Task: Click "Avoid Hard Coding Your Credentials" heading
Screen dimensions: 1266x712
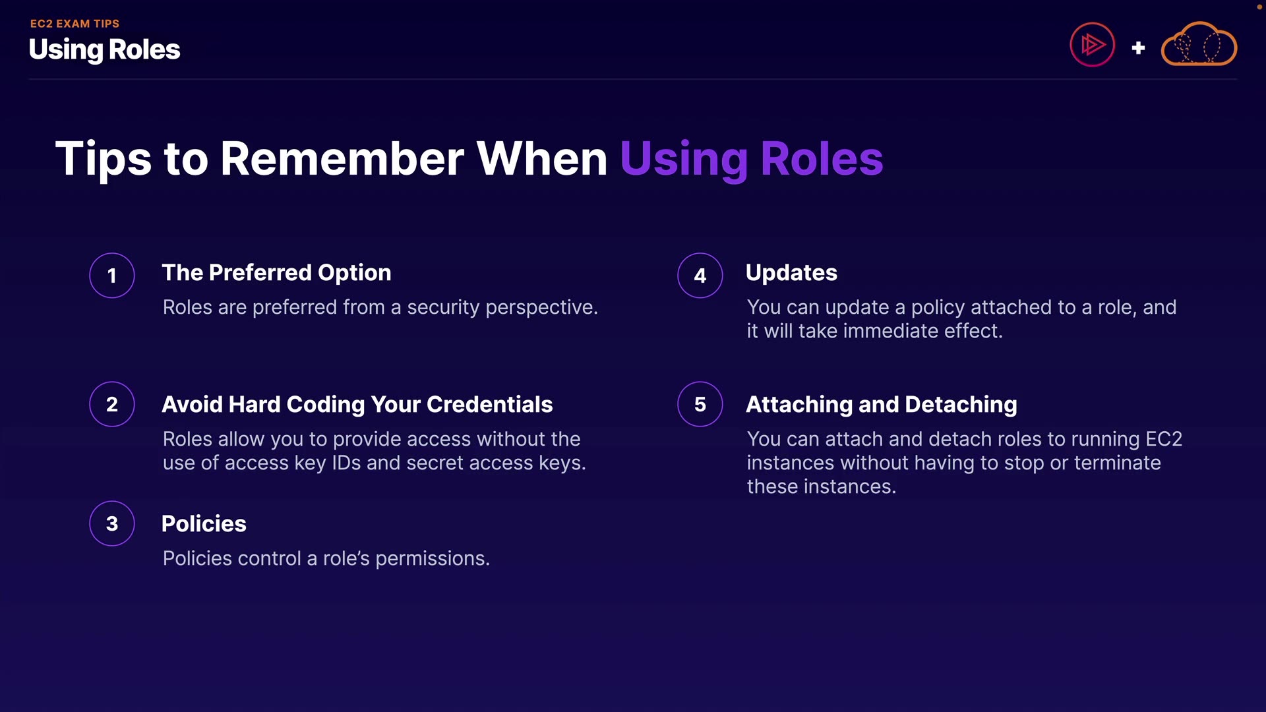Action: pos(357,404)
